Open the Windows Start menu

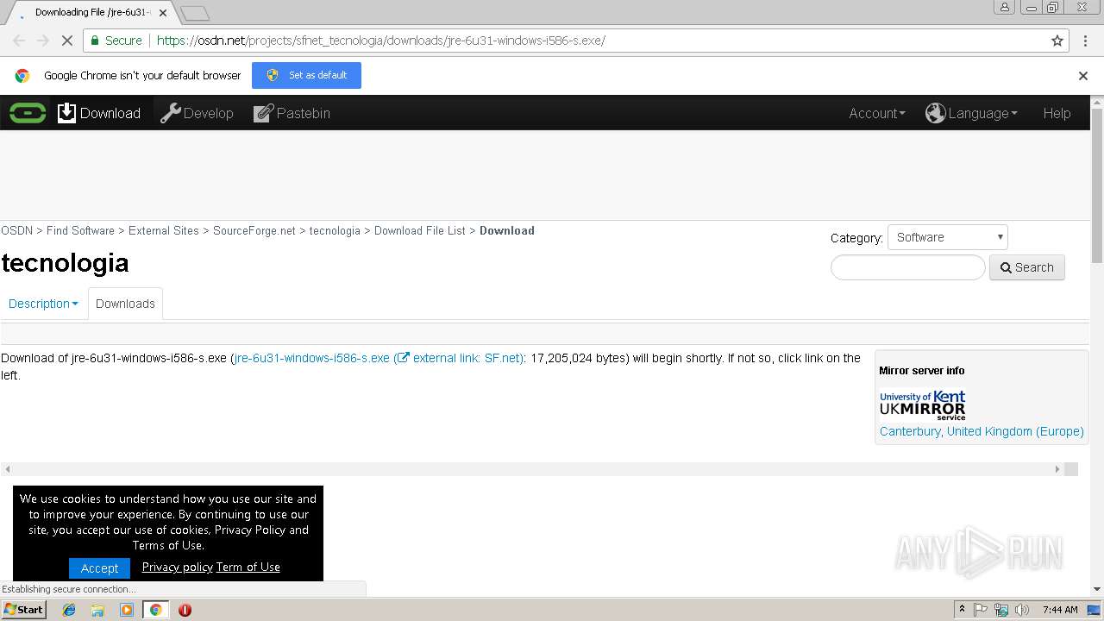point(24,610)
